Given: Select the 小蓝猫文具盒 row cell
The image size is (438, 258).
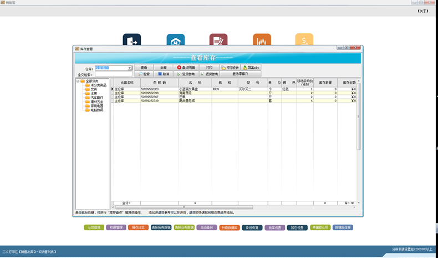Looking at the screenshot, I should (195, 89).
